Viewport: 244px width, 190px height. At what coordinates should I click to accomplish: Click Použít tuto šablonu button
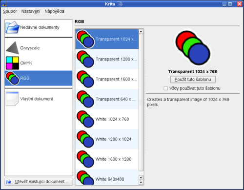click(193, 80)
